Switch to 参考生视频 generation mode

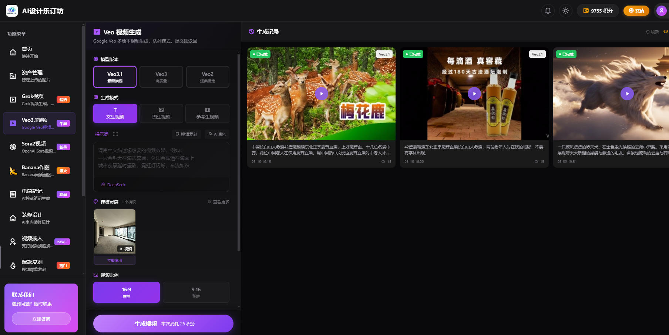tap(207, 113)
